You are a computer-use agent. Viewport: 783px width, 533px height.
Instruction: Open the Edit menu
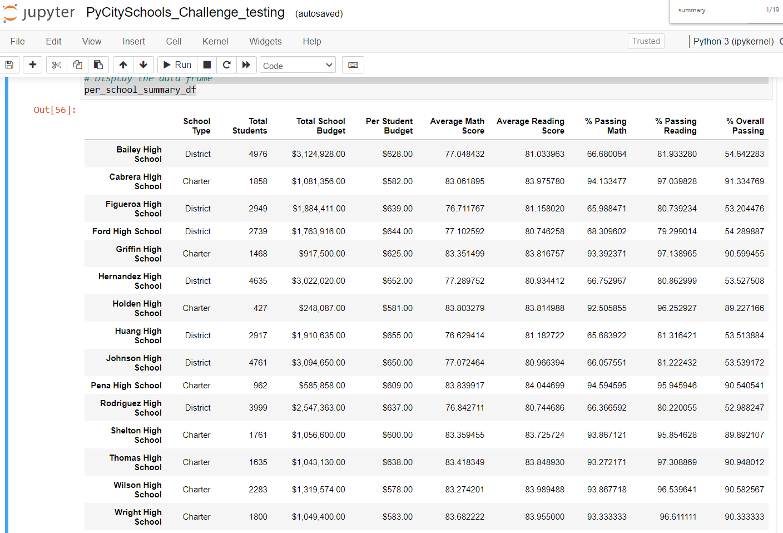pos(54,42)
